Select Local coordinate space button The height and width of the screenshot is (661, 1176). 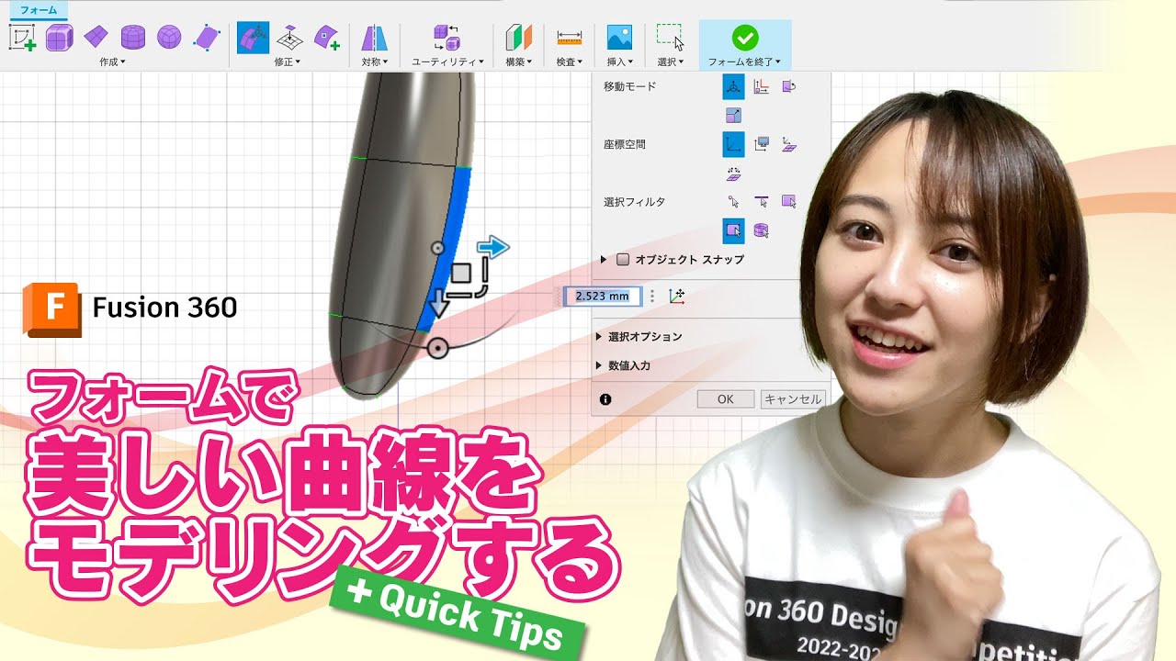coord(788,144)
